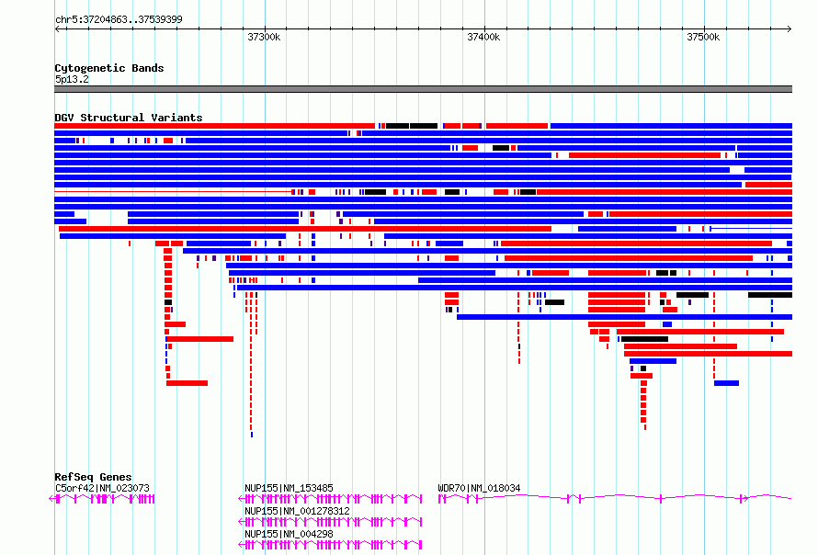Select the gray 5p13.2 cytogenetic band bar

423,89
